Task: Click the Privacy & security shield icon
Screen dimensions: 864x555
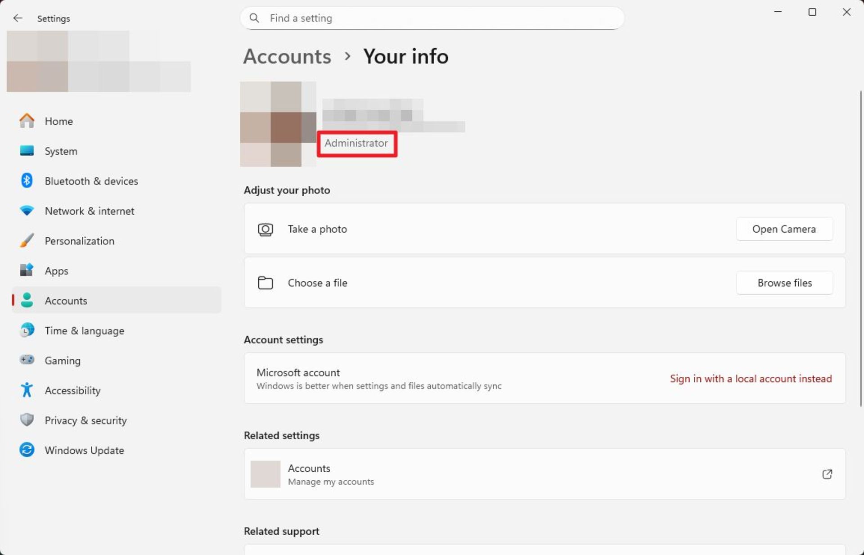Action: click(x=27, y=420)
